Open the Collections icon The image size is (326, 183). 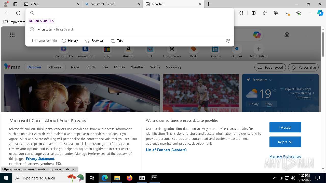(276, 13)
